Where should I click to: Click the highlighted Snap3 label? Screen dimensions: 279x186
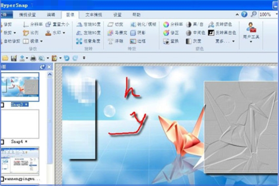point(19,105)
